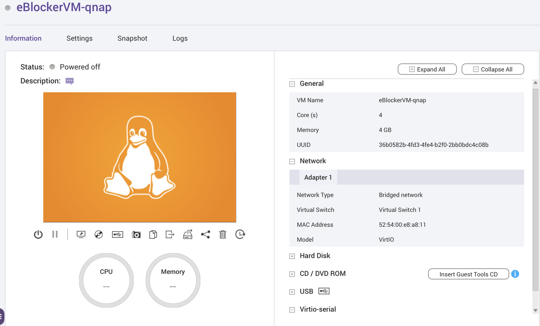Click the purple menu handle at left edge
The width and height of the screenshot is (540, 326).
pyautogui.click(x=2, y=317)
